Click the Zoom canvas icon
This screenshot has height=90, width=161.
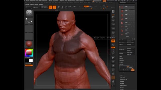click(x=113, y=21)
